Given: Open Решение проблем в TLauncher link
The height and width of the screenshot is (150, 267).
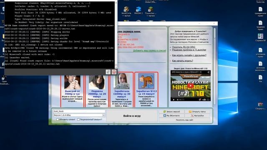Looking at the screenshot, I should click(189, 50).
